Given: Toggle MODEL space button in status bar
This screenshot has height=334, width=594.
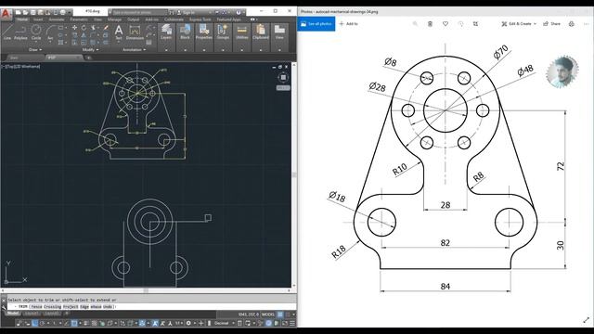Looking at the screenshot, I should coord(268,315).
